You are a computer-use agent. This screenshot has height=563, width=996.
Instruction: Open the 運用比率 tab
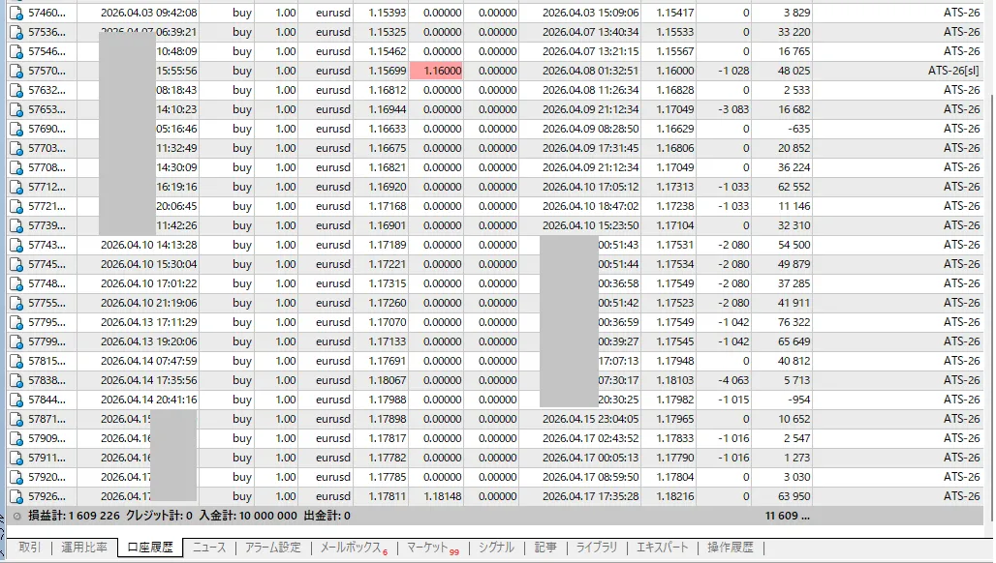84,548
